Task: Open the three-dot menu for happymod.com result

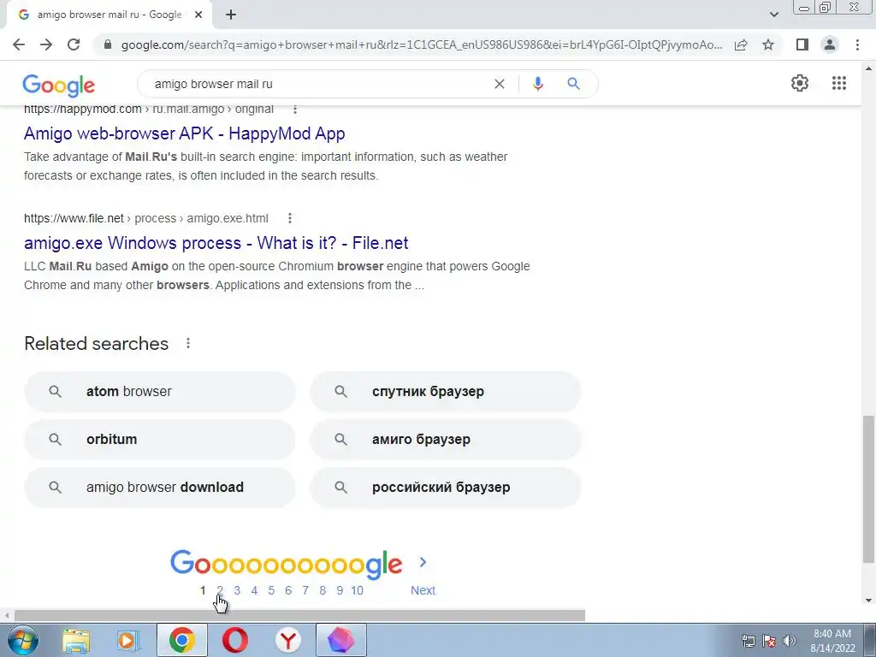Action: click(295, 109)
